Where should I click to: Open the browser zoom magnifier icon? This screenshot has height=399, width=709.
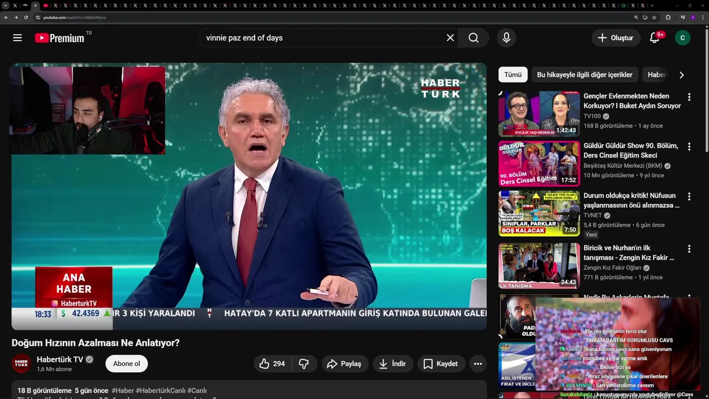(x=636, y=17)
